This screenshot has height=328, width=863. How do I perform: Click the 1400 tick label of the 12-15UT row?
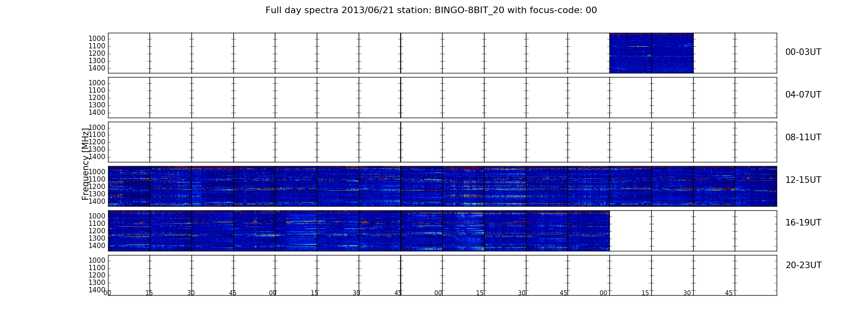point(97,201)
